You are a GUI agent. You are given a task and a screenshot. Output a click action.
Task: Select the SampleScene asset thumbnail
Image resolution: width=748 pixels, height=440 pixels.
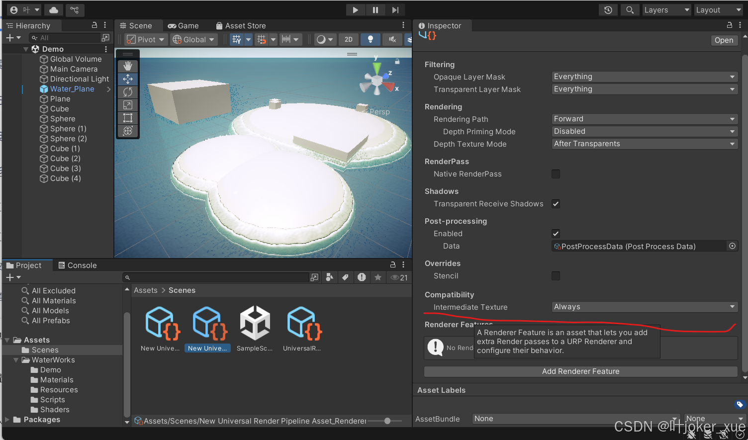click(x=255, y=322)
